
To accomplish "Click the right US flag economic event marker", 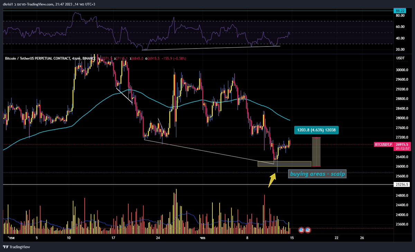I will click(308, 230).
